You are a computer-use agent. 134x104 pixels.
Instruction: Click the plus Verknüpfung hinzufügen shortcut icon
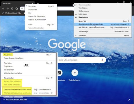[75, 73]
